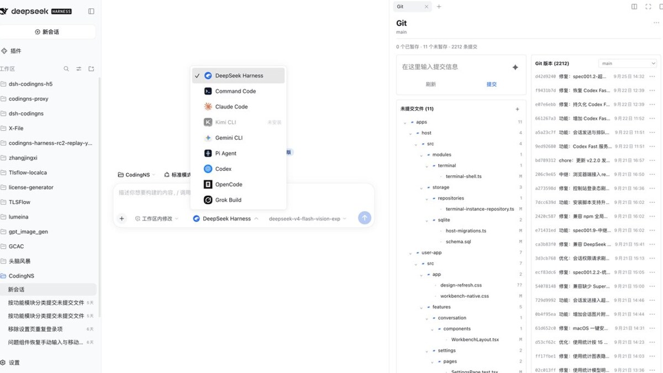Open the main branch dropdown
663x373 pixels.
point(627,64)
